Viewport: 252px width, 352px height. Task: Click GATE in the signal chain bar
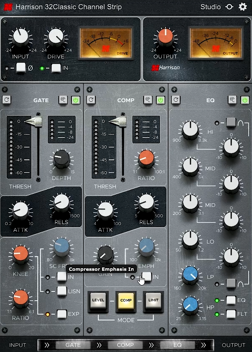73,345
